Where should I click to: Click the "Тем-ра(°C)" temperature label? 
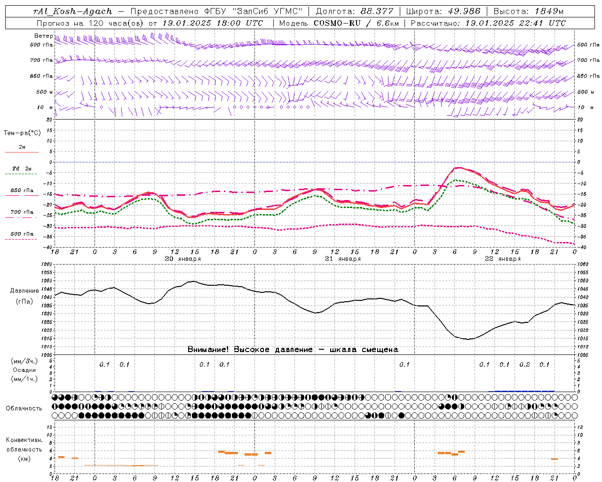click(x=22, y=133)
